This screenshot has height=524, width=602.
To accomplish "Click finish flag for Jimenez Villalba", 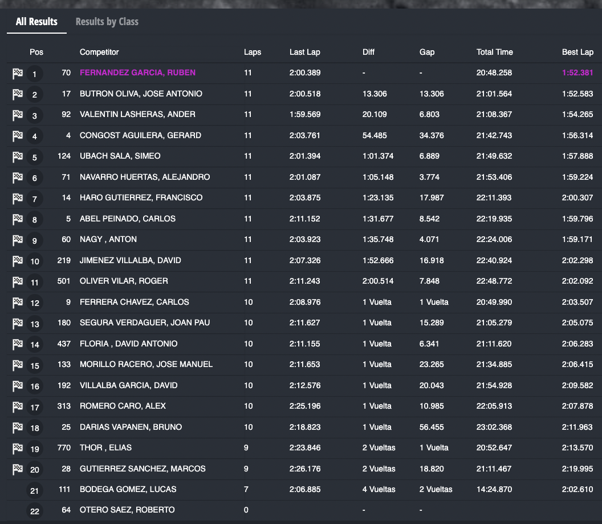I will pyautogui.click(x=18, y=261).
